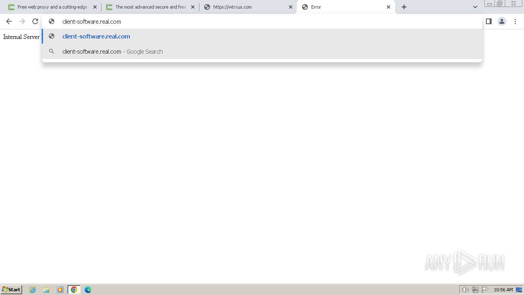The height and width of the screenshot is (295, 524).
Task: Choose client-software.real.com URL suggestion
Action: point(262,36)
